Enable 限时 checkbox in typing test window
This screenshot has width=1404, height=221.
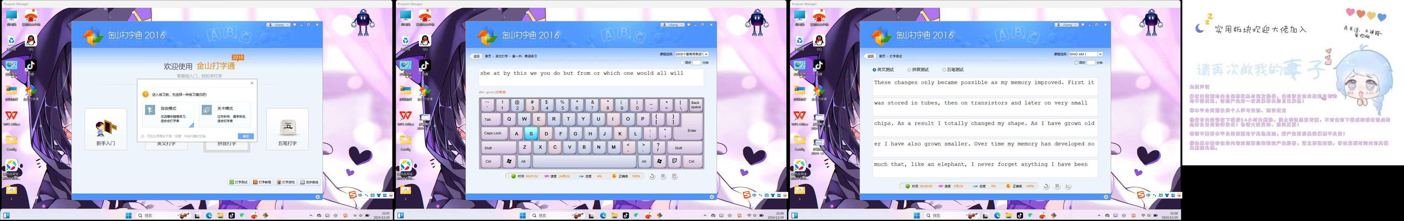point(1076,63)
